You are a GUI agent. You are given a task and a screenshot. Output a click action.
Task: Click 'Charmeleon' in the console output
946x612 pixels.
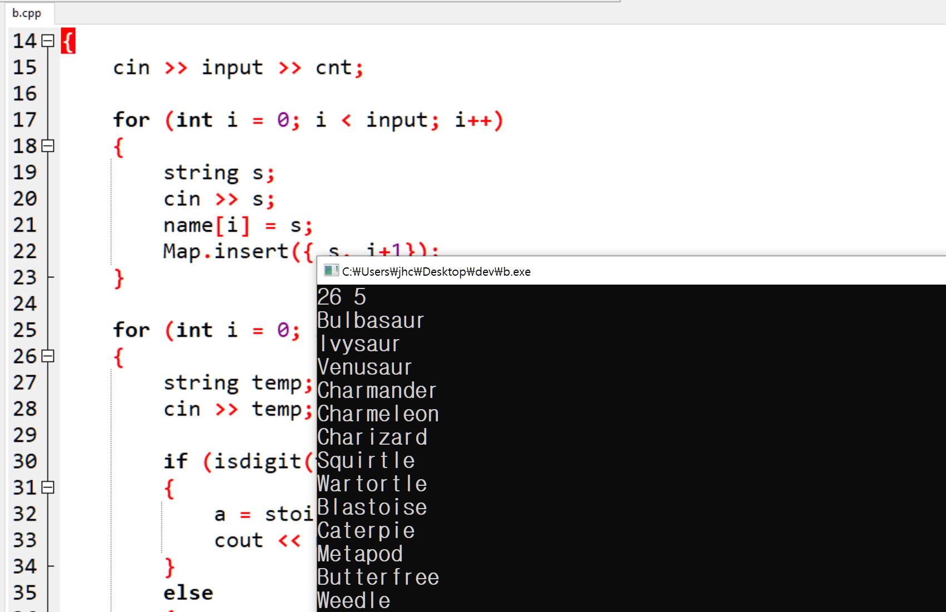click(378, 414)
